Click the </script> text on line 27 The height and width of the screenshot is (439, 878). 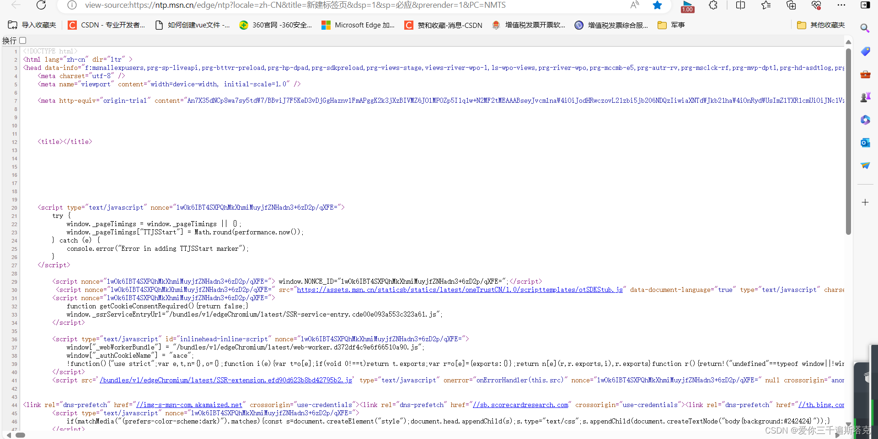click(54, 265)
